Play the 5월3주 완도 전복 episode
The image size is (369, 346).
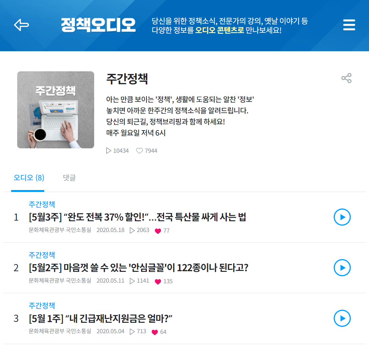pos(342,217)
